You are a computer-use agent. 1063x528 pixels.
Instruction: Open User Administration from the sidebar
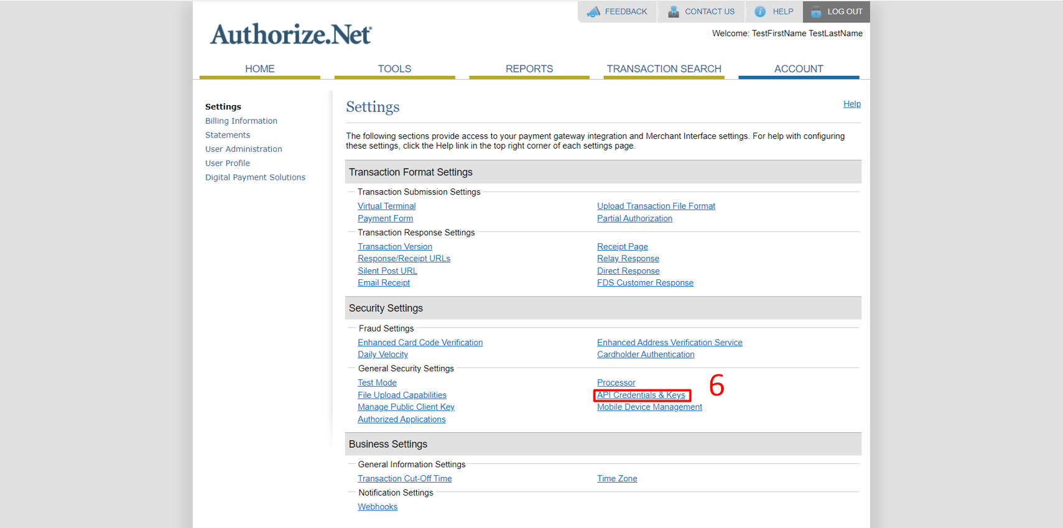pyautogui.click(x=243, y=149)
